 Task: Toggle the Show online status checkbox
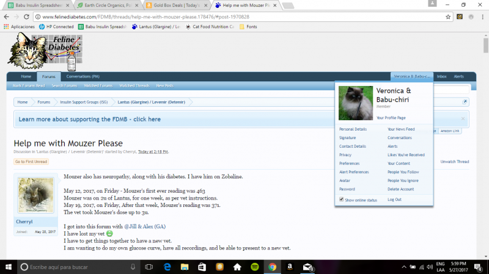(341, 200)
